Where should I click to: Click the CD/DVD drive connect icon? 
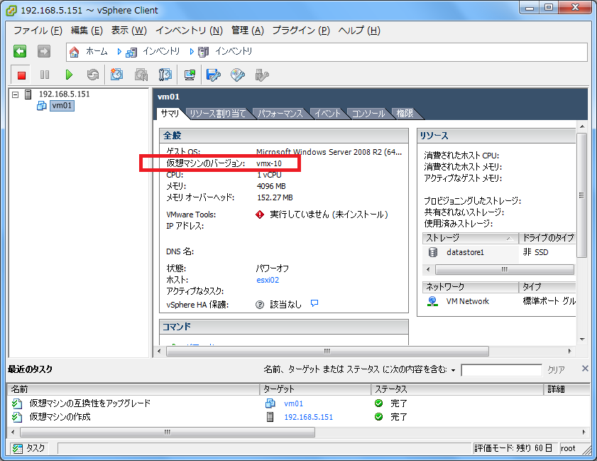click(238, 75)
